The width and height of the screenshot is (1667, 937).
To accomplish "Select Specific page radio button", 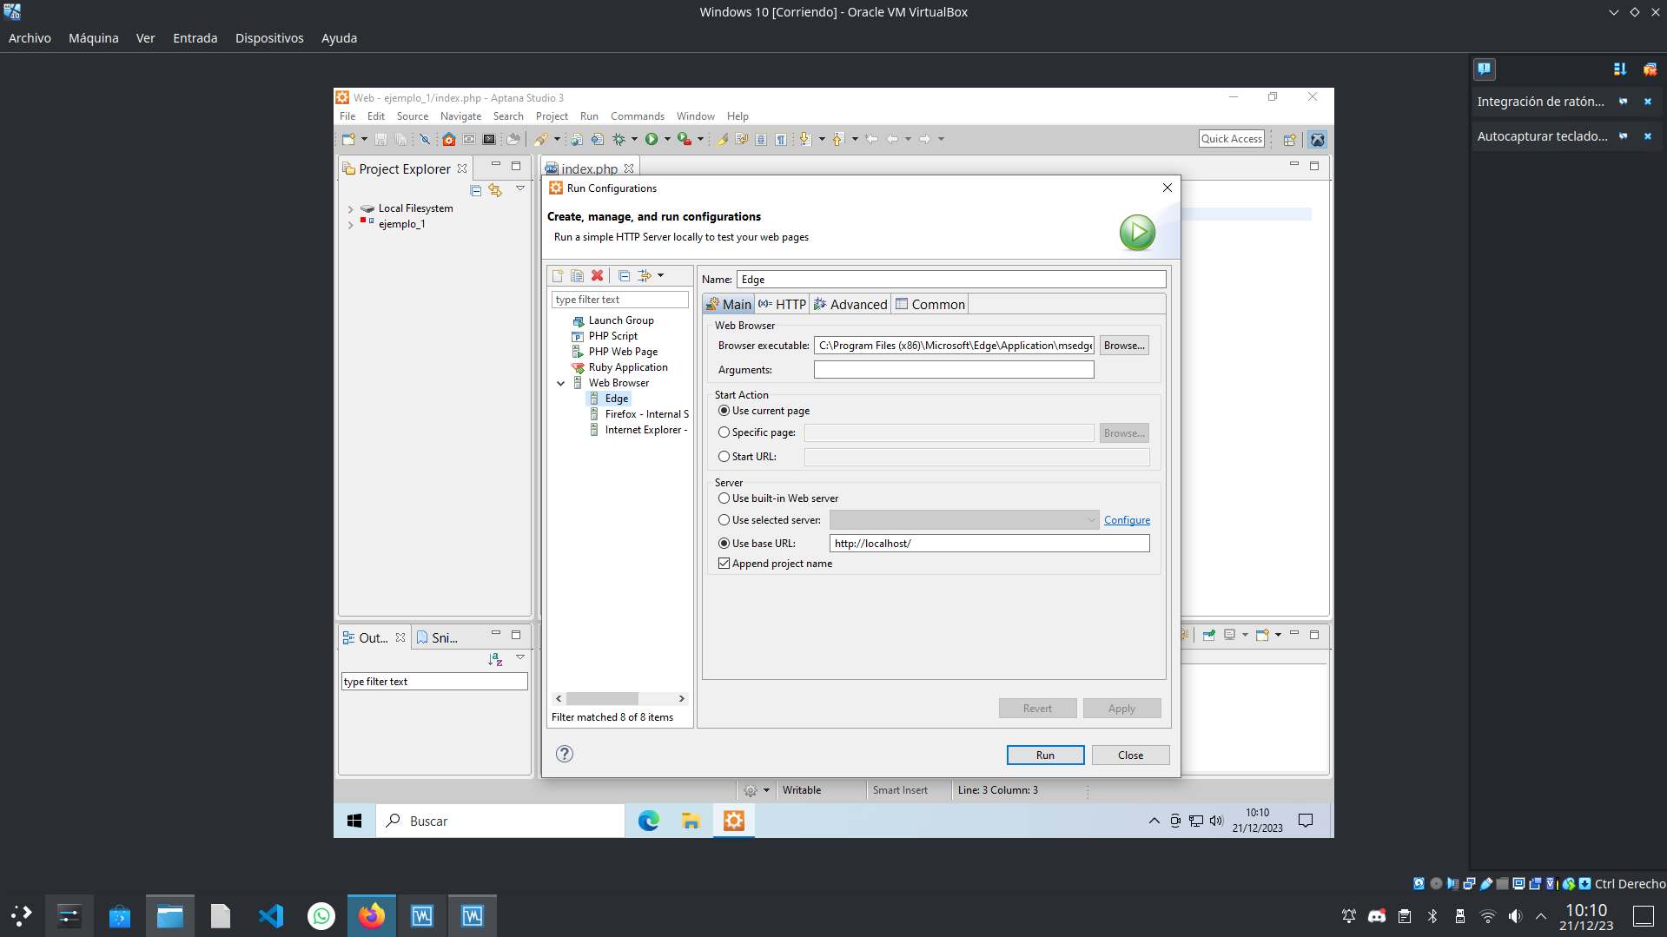I will 724,432.
